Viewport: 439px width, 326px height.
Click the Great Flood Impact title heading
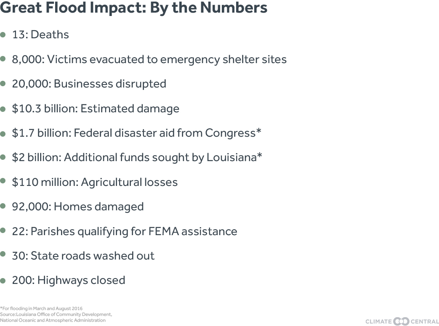[x=134, y=8]
